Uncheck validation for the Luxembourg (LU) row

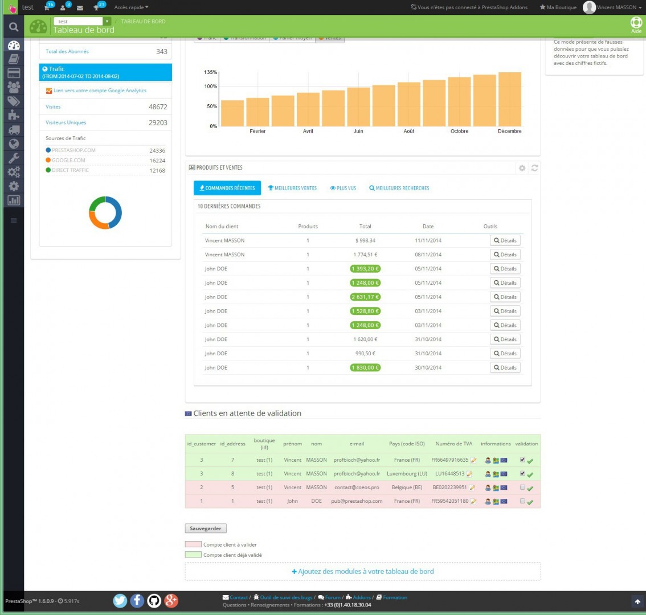(x=522, y=473)
